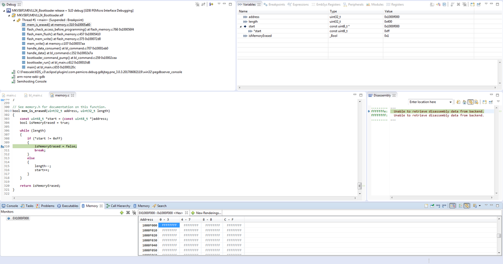Switch to Executables tab
The width and height of the screenshot is (503, 264).
click(68, 206)
